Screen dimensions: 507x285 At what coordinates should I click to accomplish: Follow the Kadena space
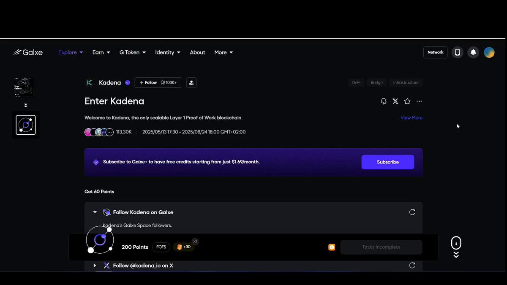158,83
